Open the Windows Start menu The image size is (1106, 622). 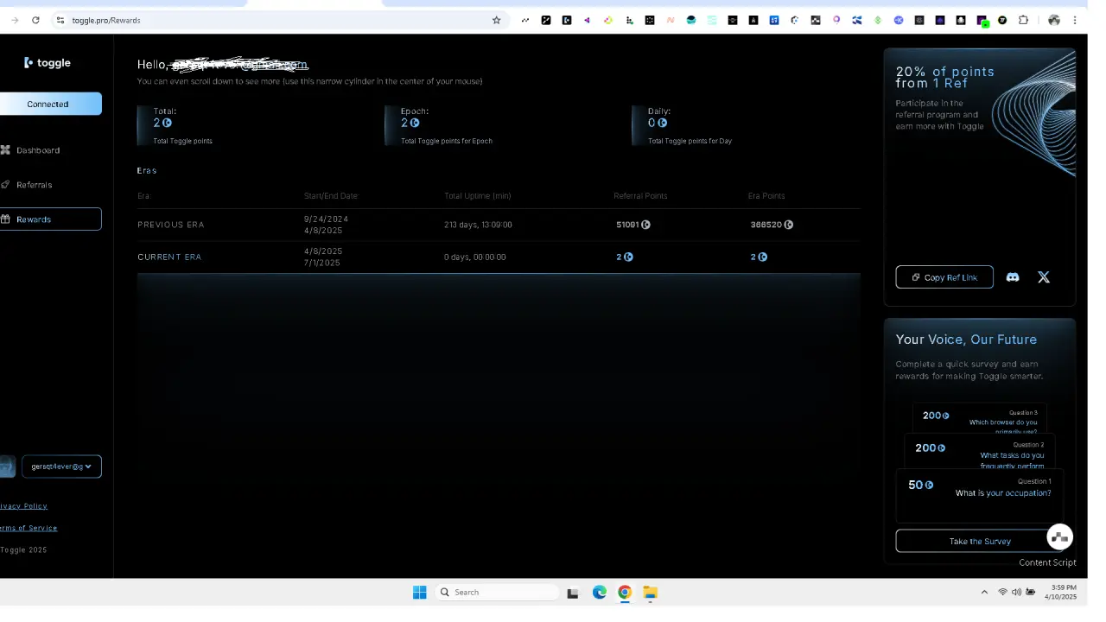point(420,592)
